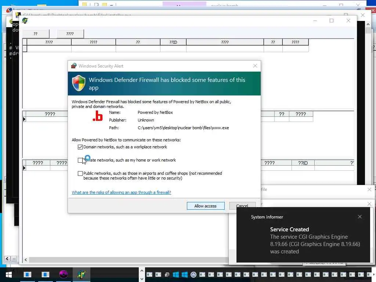The width and height of the screenshot is (376, 282).
Task: Show next taskbar row with down chevron
Action: 142,279
